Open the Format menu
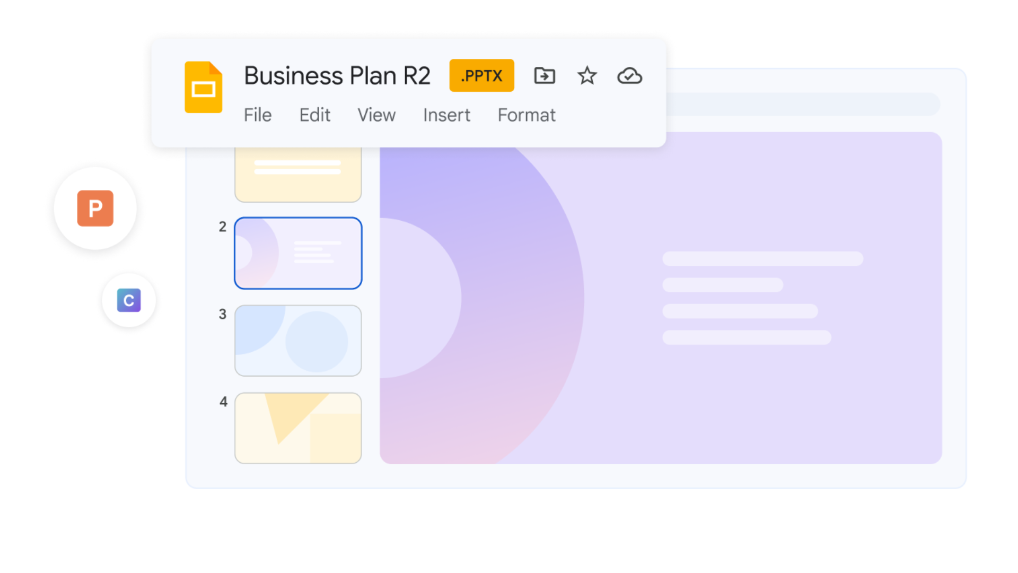The image size is (1018, 573). pos(526,115)
